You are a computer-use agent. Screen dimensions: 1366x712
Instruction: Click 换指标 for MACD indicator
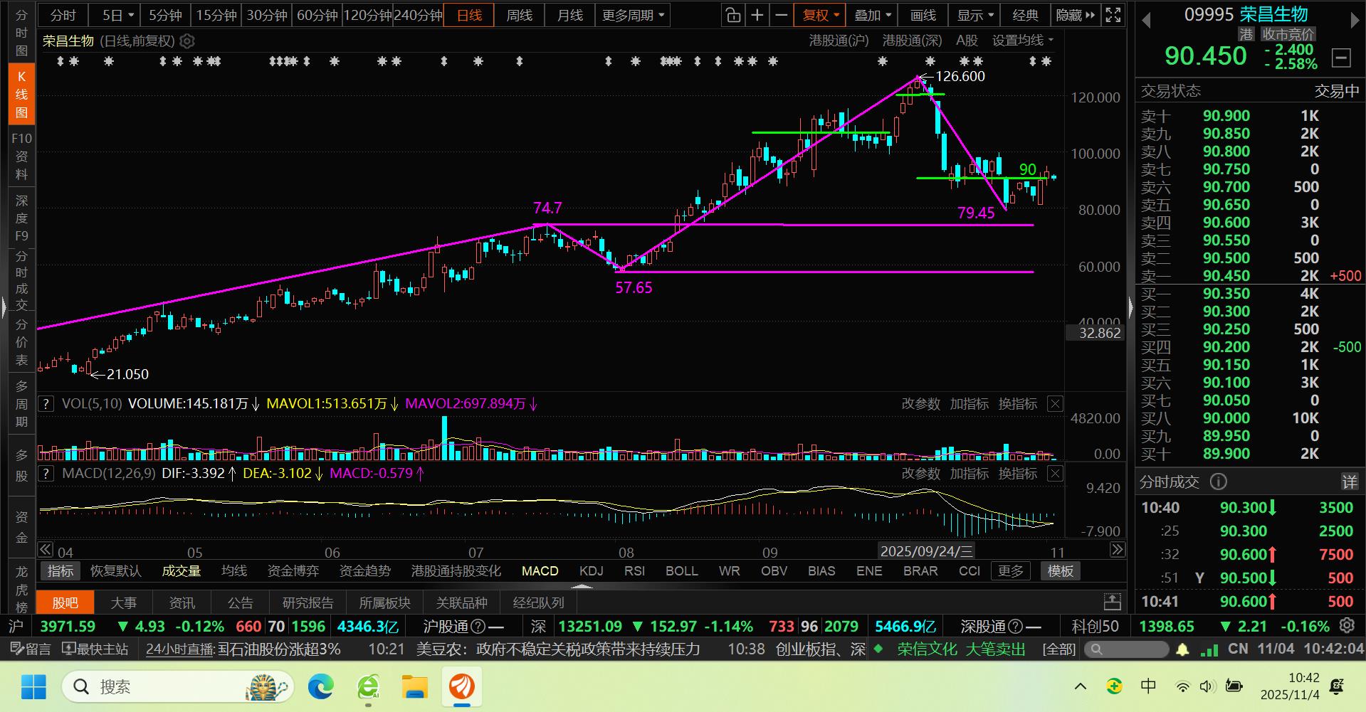coord(1018,474)
